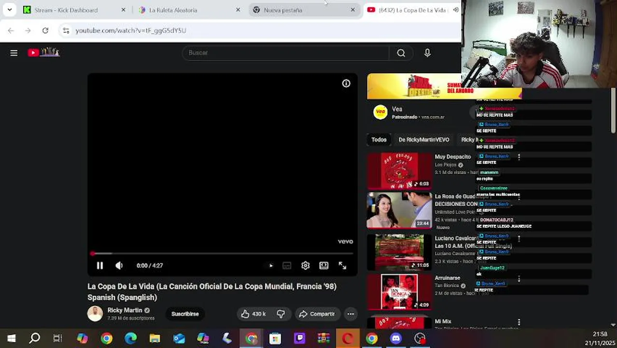Close the La Ruleta Aleatoria tab
617x348 pixels.
tap(238, 10)
